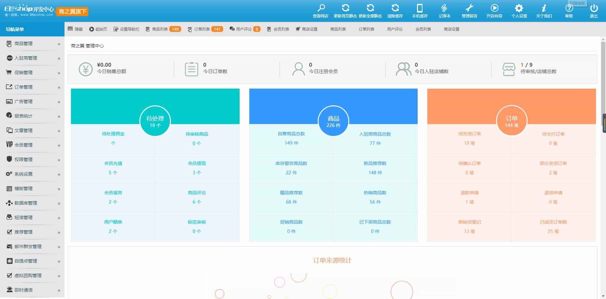The width and height of the screenshot is (606, 299).
Task: Expand 商品管理 in the navigation menu
Action: tap(32, 43)
